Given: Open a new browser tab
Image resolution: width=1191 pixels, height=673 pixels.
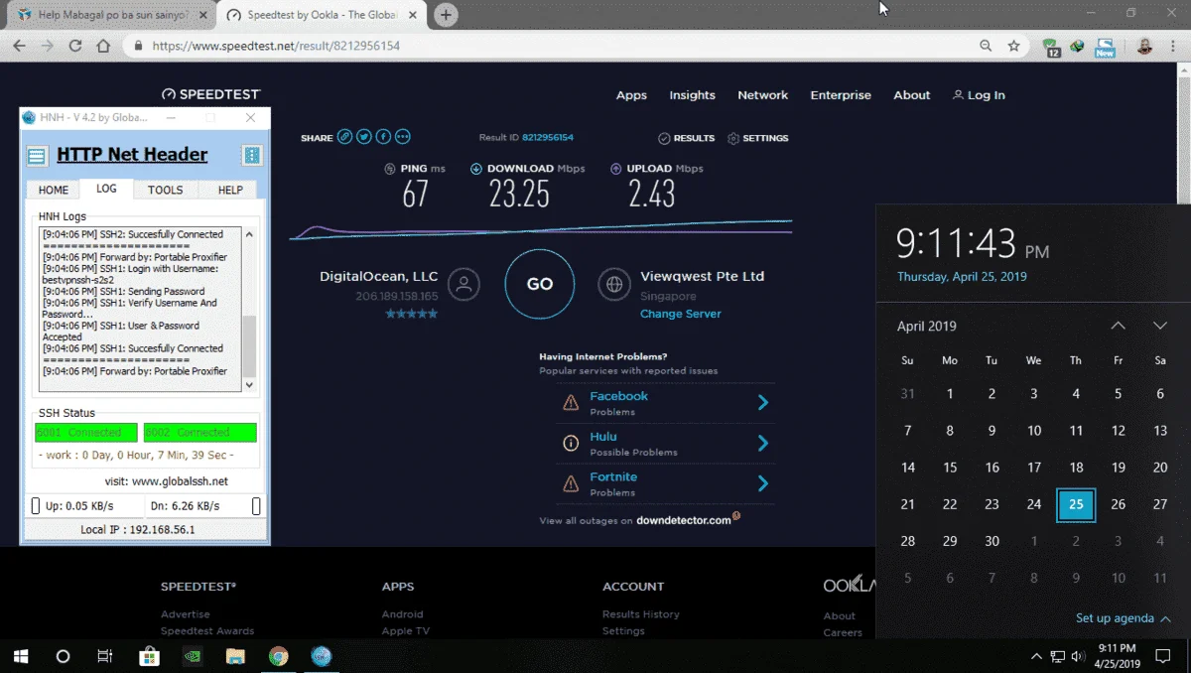Looking at the screenshot, I should tap(446, 15).
